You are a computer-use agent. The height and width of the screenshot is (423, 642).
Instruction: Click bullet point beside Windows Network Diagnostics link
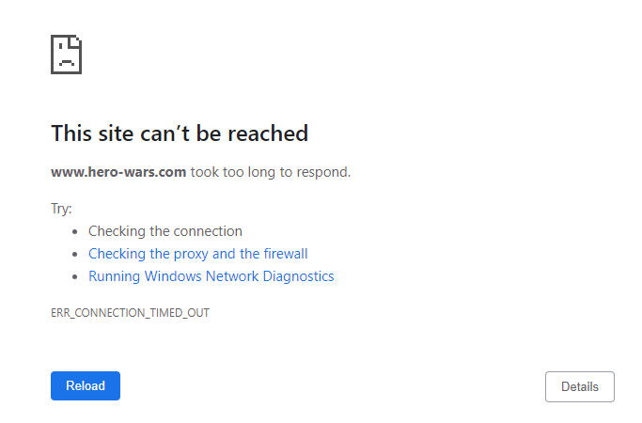coord(74,276)
